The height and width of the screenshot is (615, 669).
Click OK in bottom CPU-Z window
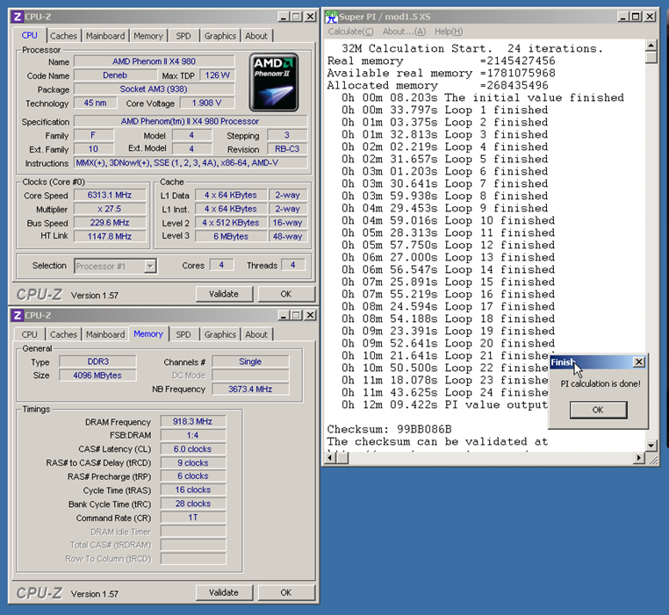(286, 592)
